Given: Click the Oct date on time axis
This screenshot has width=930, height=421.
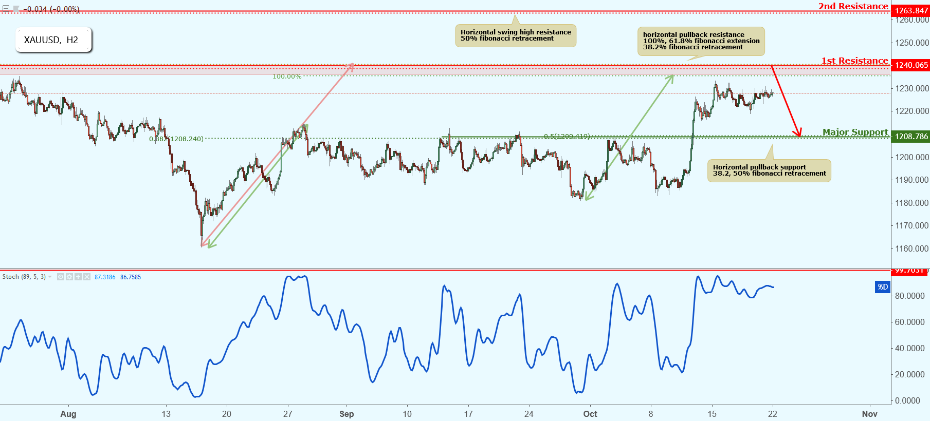Looking at the screenshot, I should [590, 414].
